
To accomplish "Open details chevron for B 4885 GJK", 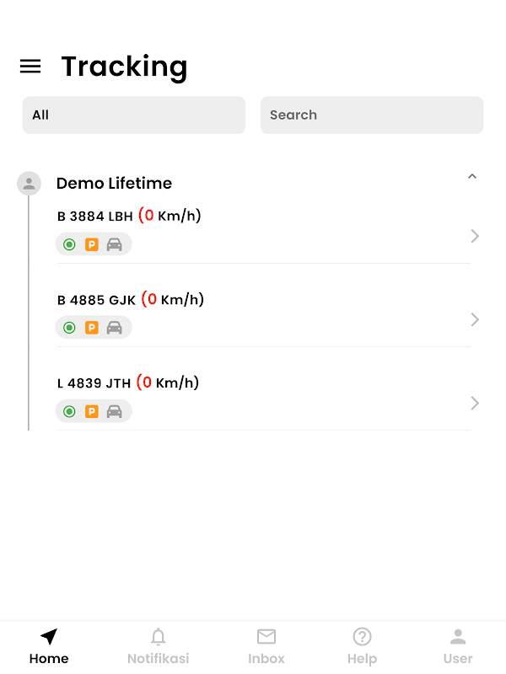I will tap(475, 319).
